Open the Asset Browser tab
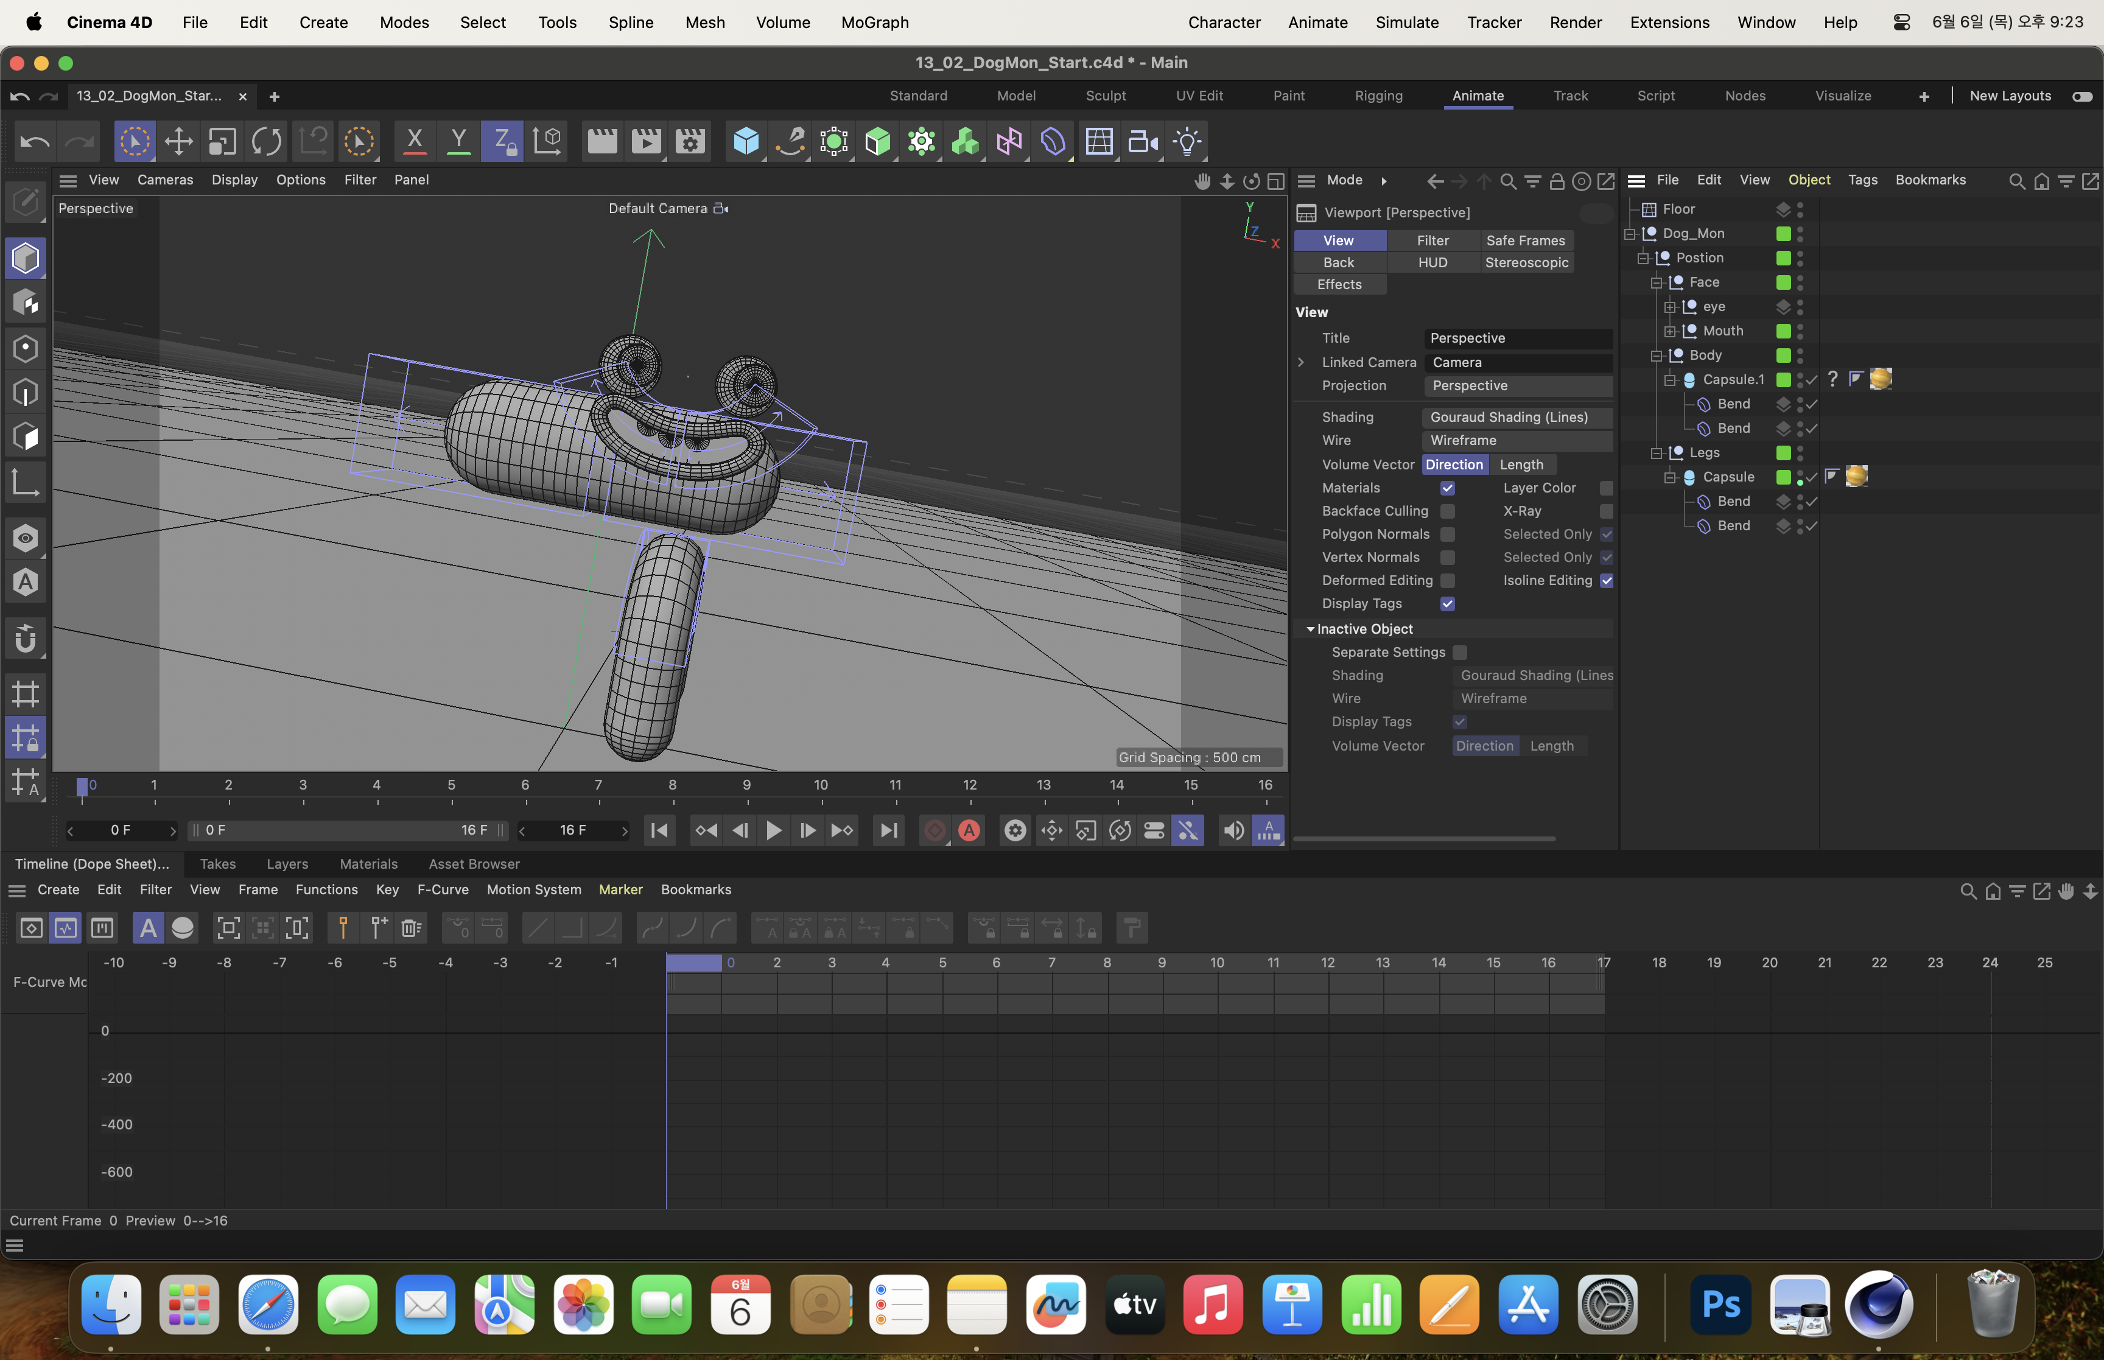The height and width of the screenshot is (1360, 2104). tap(473, 864)
